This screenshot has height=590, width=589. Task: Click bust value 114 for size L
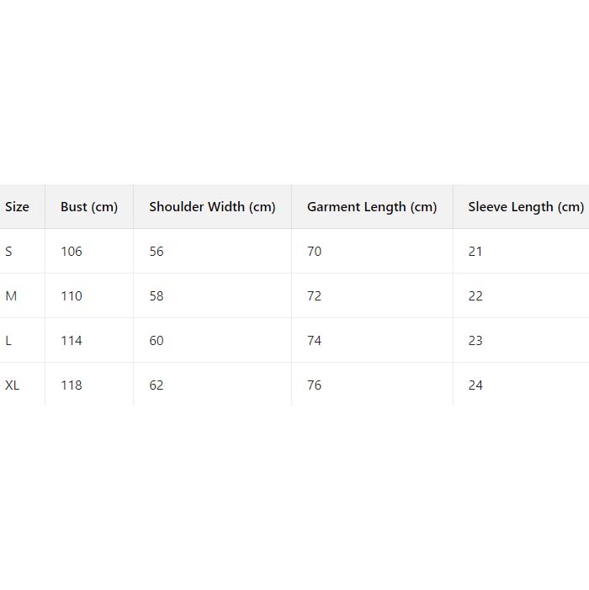click(x=72, y=341)
